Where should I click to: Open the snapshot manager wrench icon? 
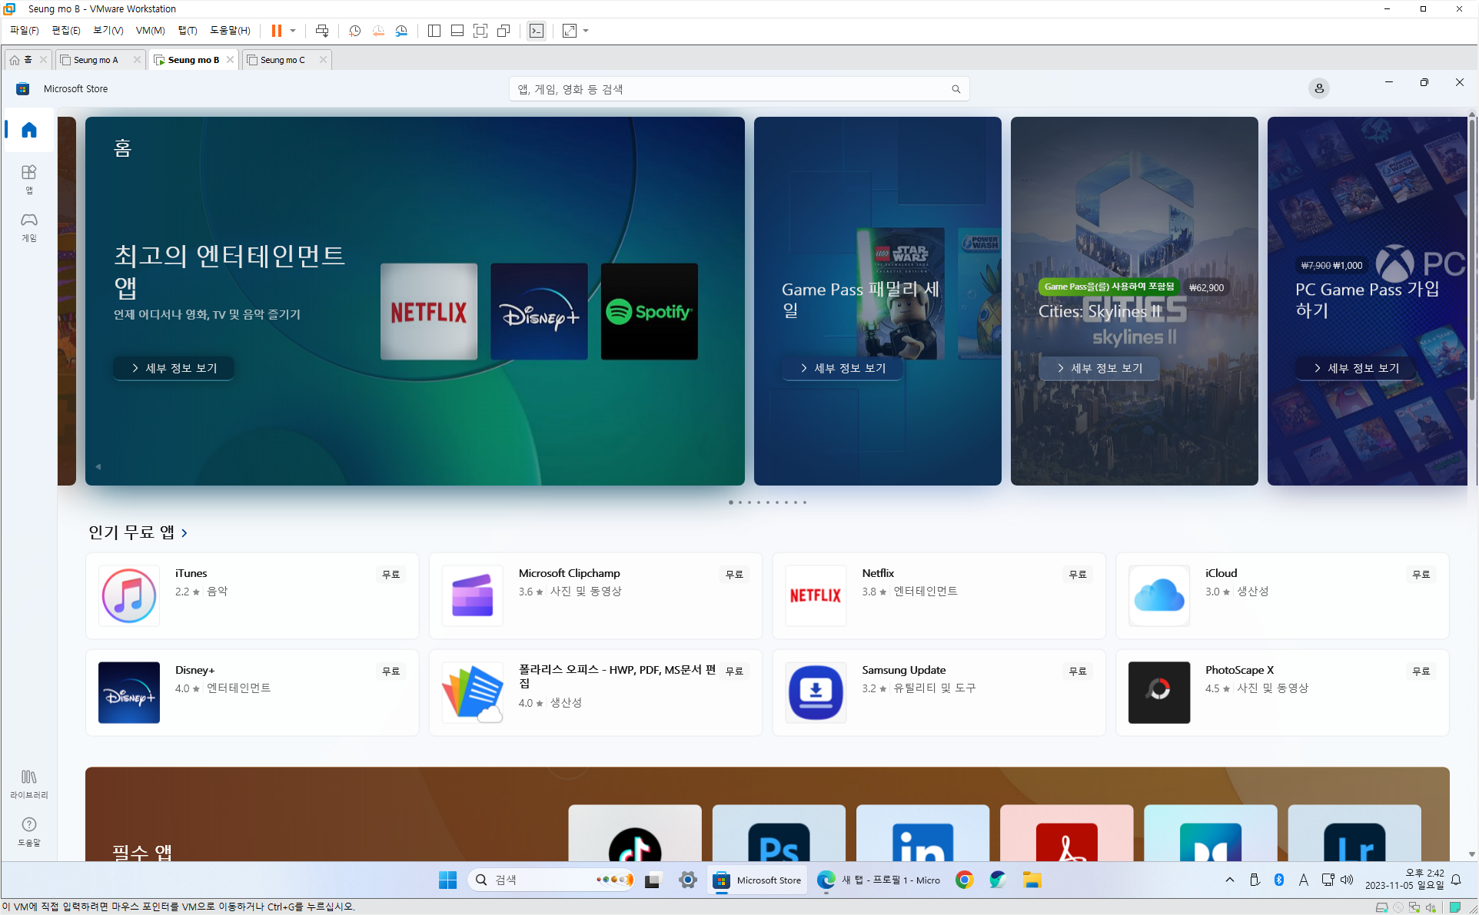401,31
